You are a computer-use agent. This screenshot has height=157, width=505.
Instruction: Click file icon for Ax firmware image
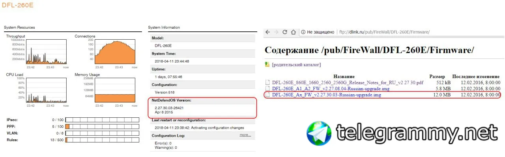pos(268,95)
